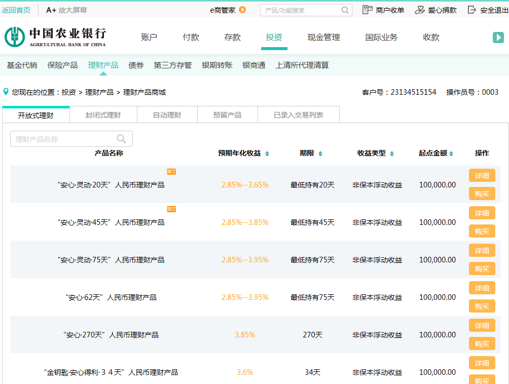Open the 现金管理 menu
This screenshot has width=509, height=384.
tap(323, 37)
